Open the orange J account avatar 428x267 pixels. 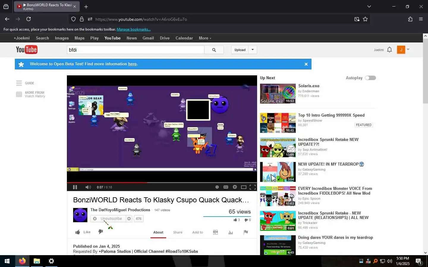point(401,50)
